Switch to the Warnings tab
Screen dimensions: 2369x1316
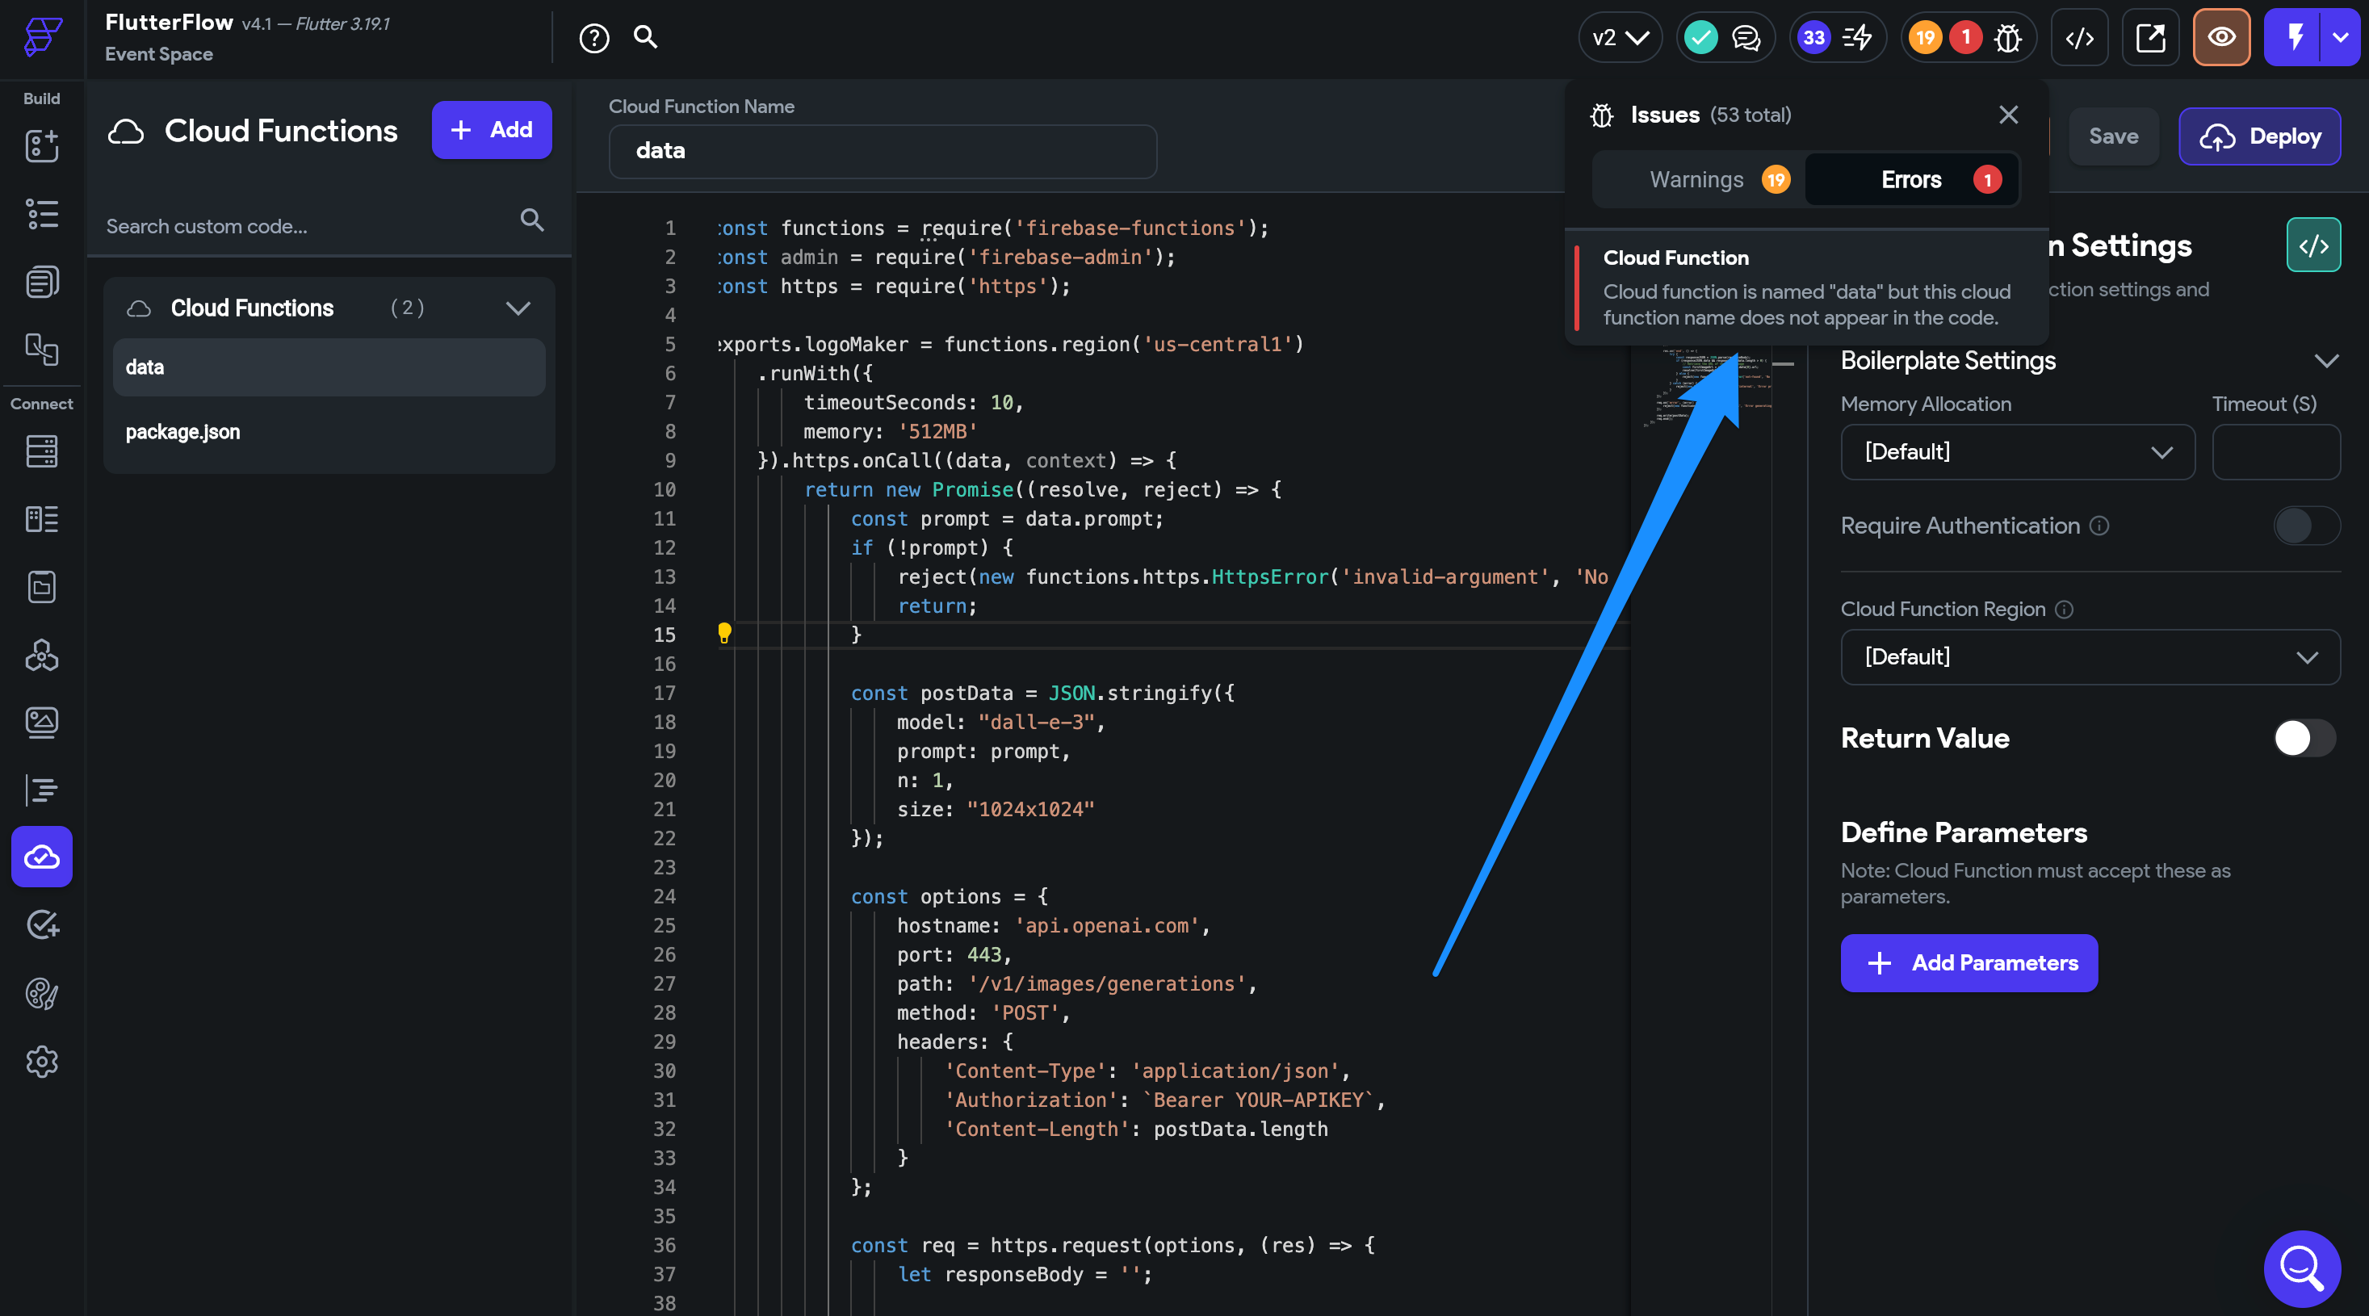[1700, 179]
